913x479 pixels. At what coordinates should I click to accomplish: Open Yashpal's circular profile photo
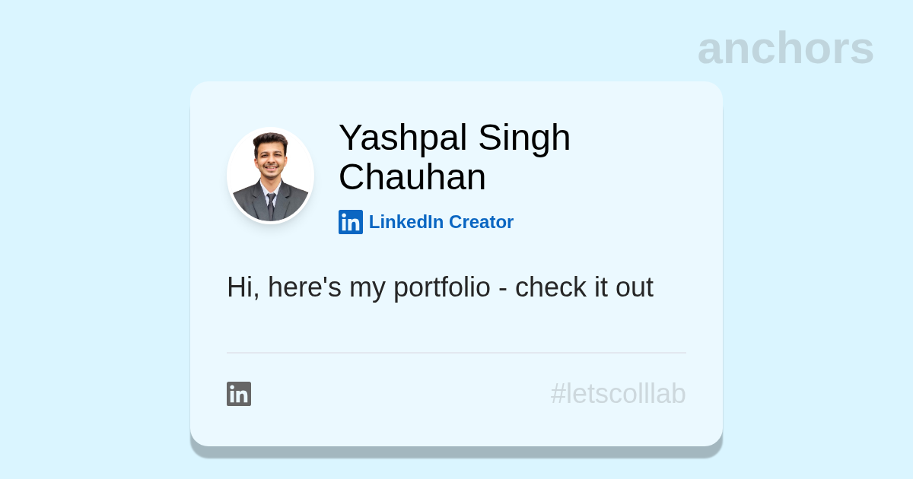[x=270, y=176]
